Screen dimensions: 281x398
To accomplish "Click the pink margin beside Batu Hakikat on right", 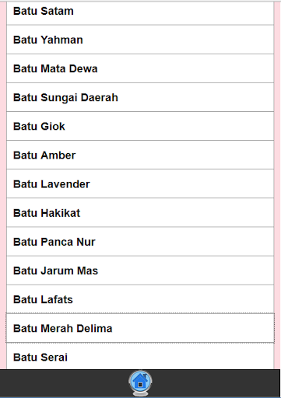I will pos(277,213).
